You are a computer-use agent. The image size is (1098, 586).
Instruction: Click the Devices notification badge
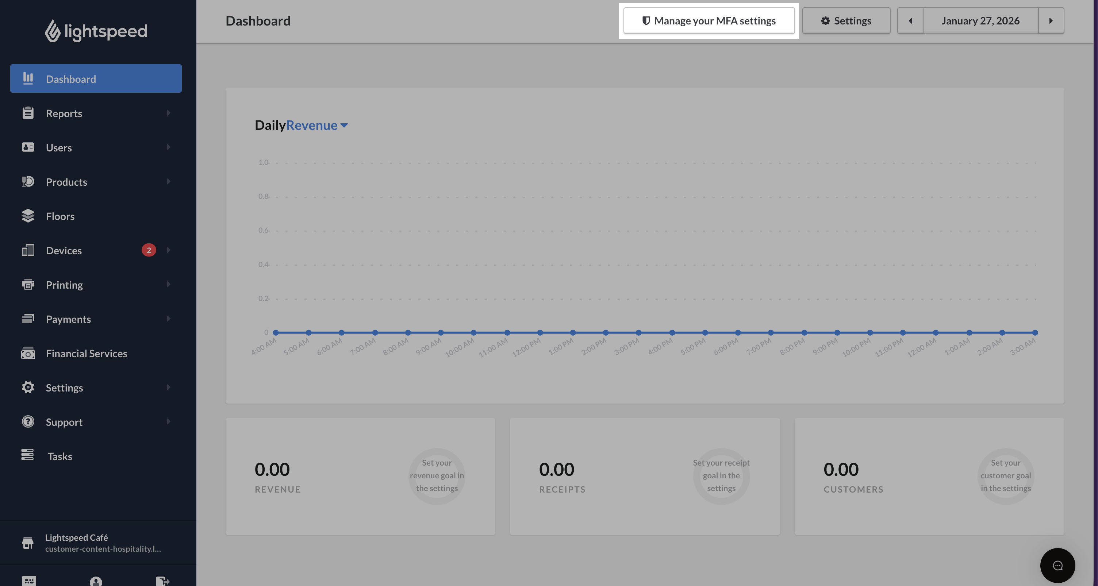pyautogui.click(x=149, y=250)
